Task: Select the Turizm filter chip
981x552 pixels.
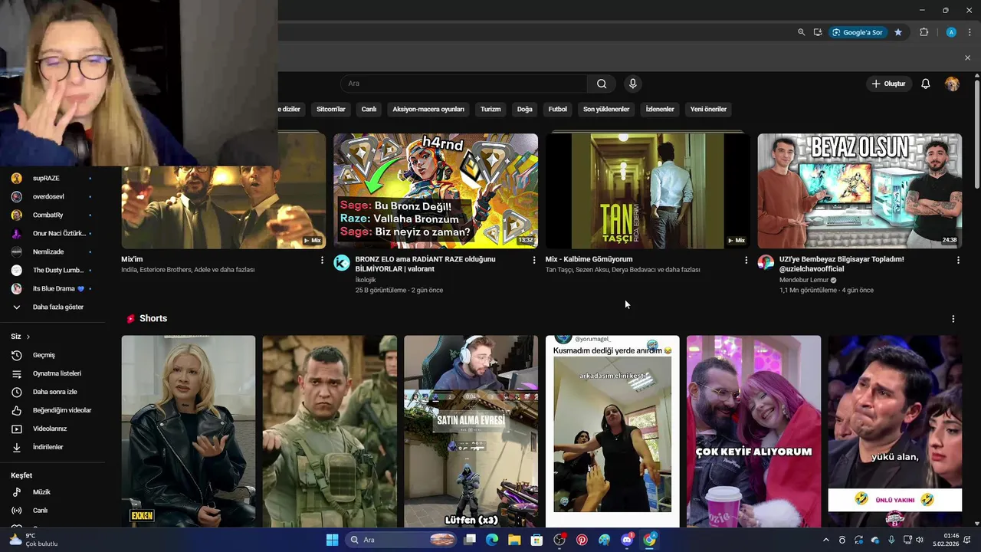Action: pos(490,109)
